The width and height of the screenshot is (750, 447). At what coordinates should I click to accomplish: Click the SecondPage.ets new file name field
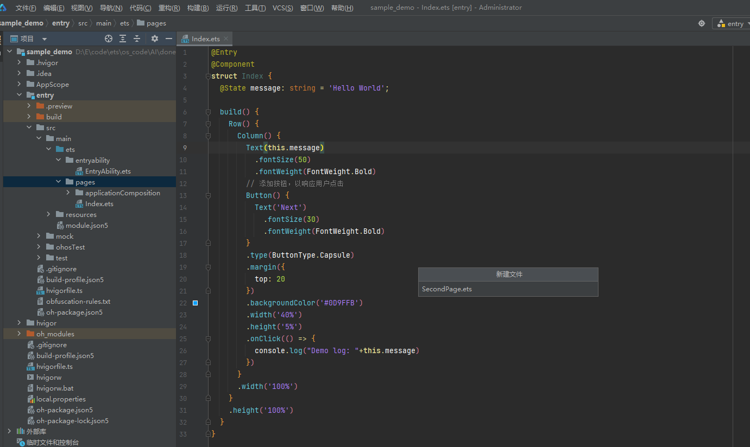pyautogui.click(x=508, y=289)
